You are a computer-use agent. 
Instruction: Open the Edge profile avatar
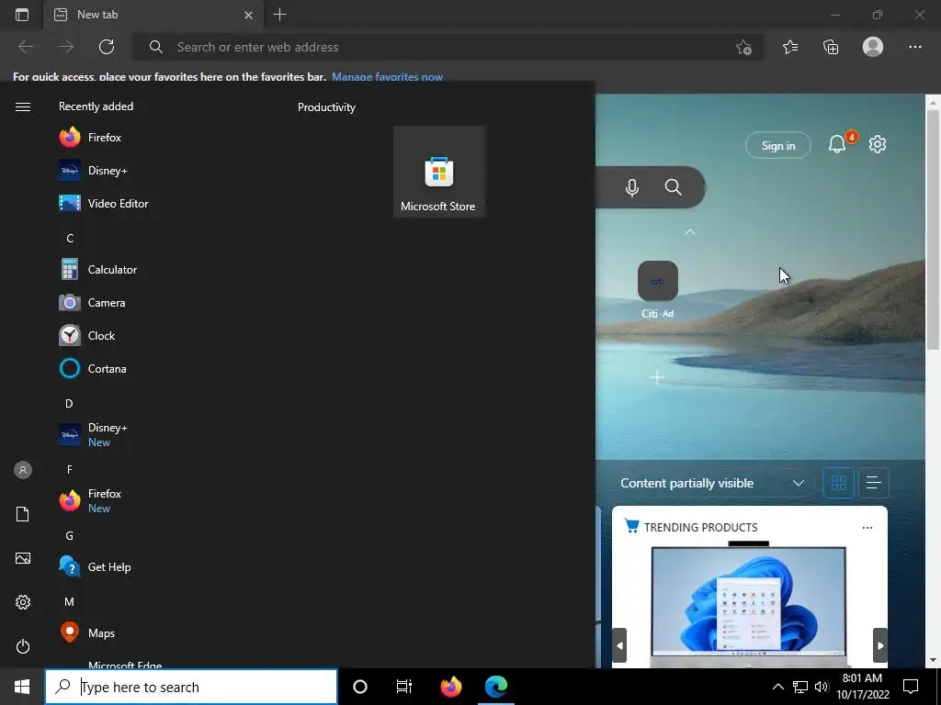point(873,47)
